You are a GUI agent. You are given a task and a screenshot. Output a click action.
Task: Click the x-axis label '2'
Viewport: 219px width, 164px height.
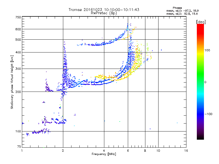(x=63, y=151)
